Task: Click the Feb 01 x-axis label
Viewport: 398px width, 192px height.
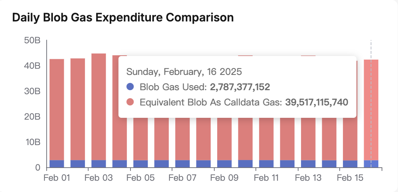Action: [x=56, y=178]
